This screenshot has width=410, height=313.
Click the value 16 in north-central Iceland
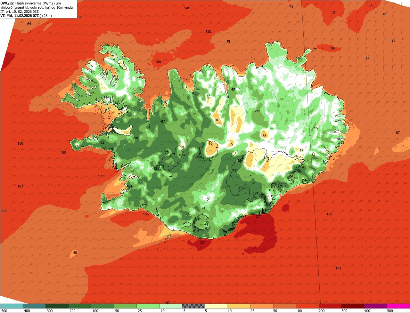pyautogui.click(x=217, y=120)
